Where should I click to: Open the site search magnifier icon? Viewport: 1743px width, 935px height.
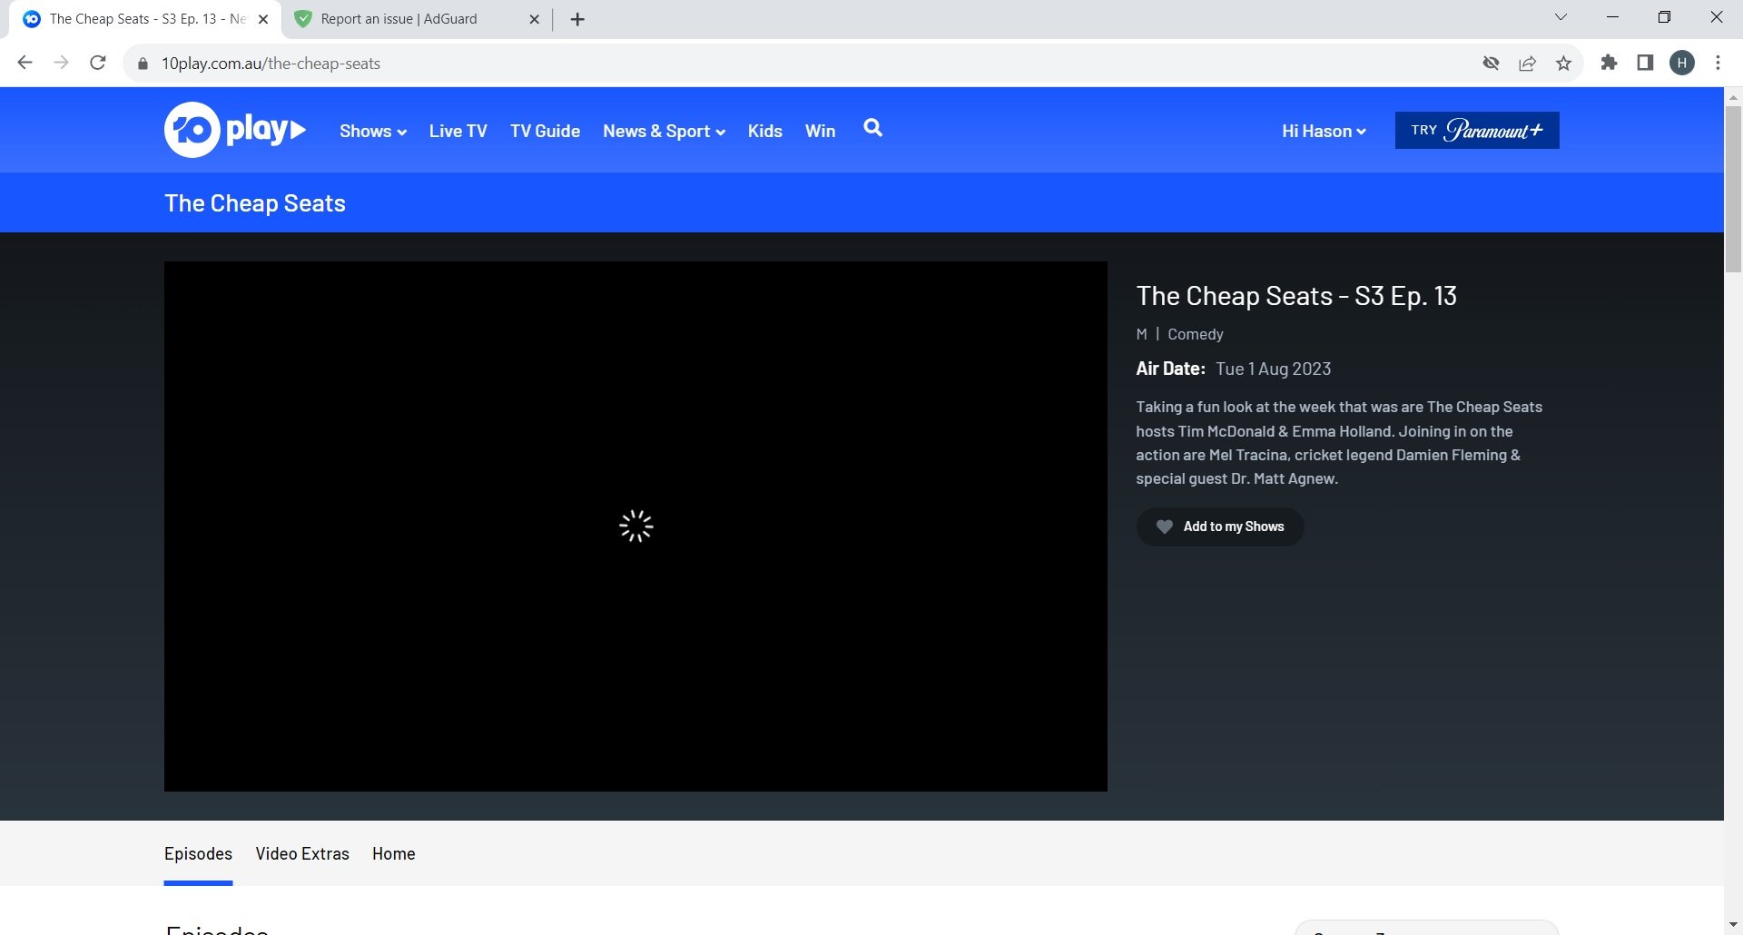872,128
